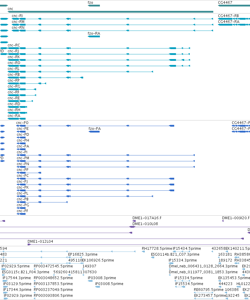This screenshot has height=300, width=250.
Task: Click the cnc-RO transcript label
Action: click(x=14, y=63)
